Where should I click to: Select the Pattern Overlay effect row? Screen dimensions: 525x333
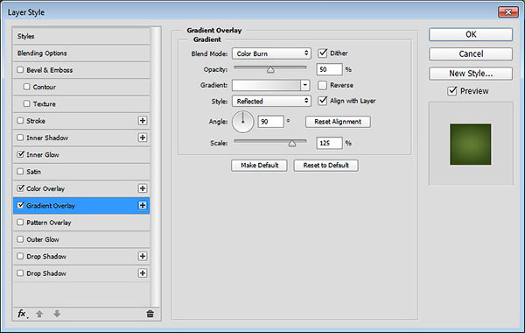81,223
